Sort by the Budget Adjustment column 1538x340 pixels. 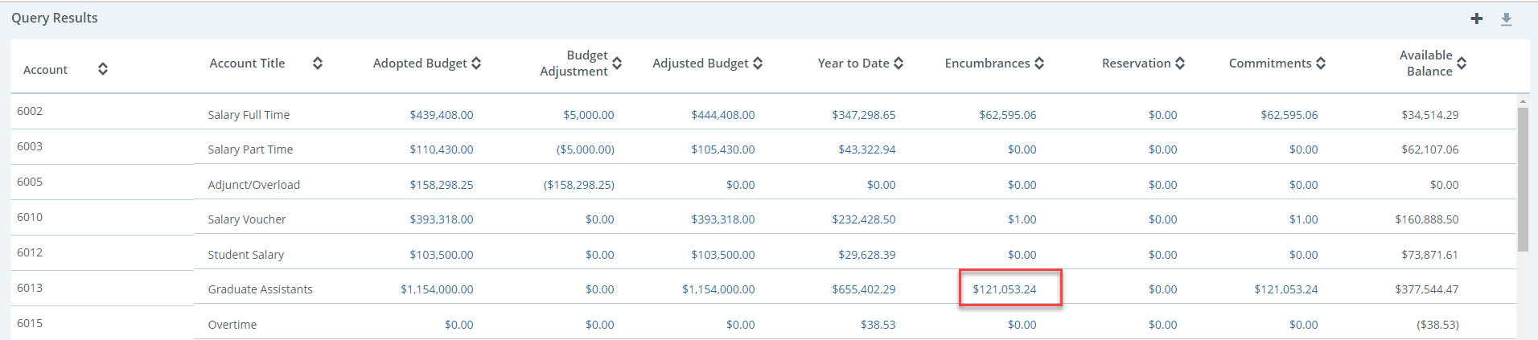click(617, 63)
